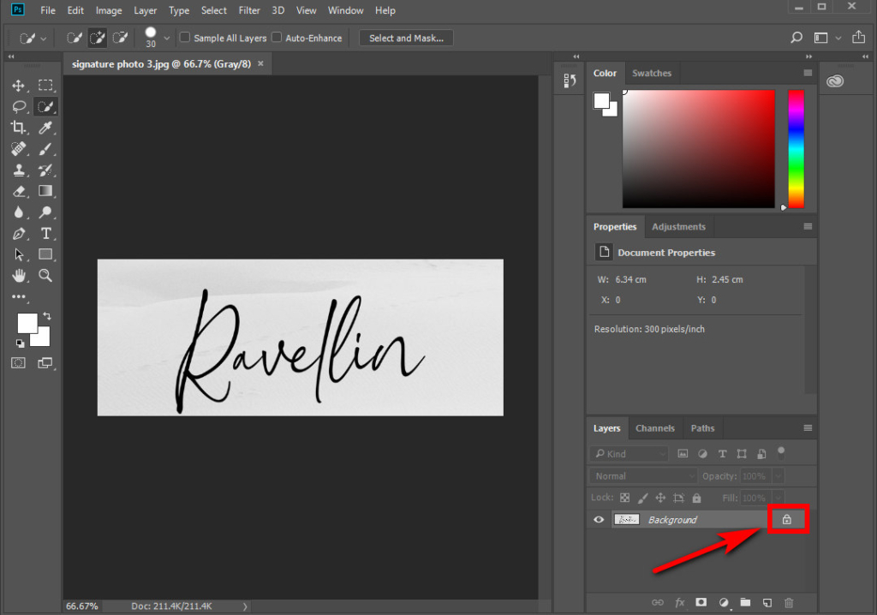877x615 pixels.
Task: Open the brush size picker dropdown
Action: click(165, 38)
